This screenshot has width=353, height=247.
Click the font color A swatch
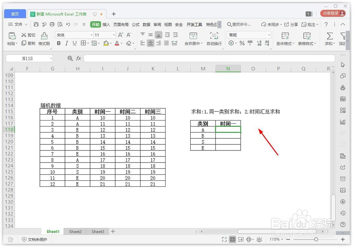click(117, 43)
